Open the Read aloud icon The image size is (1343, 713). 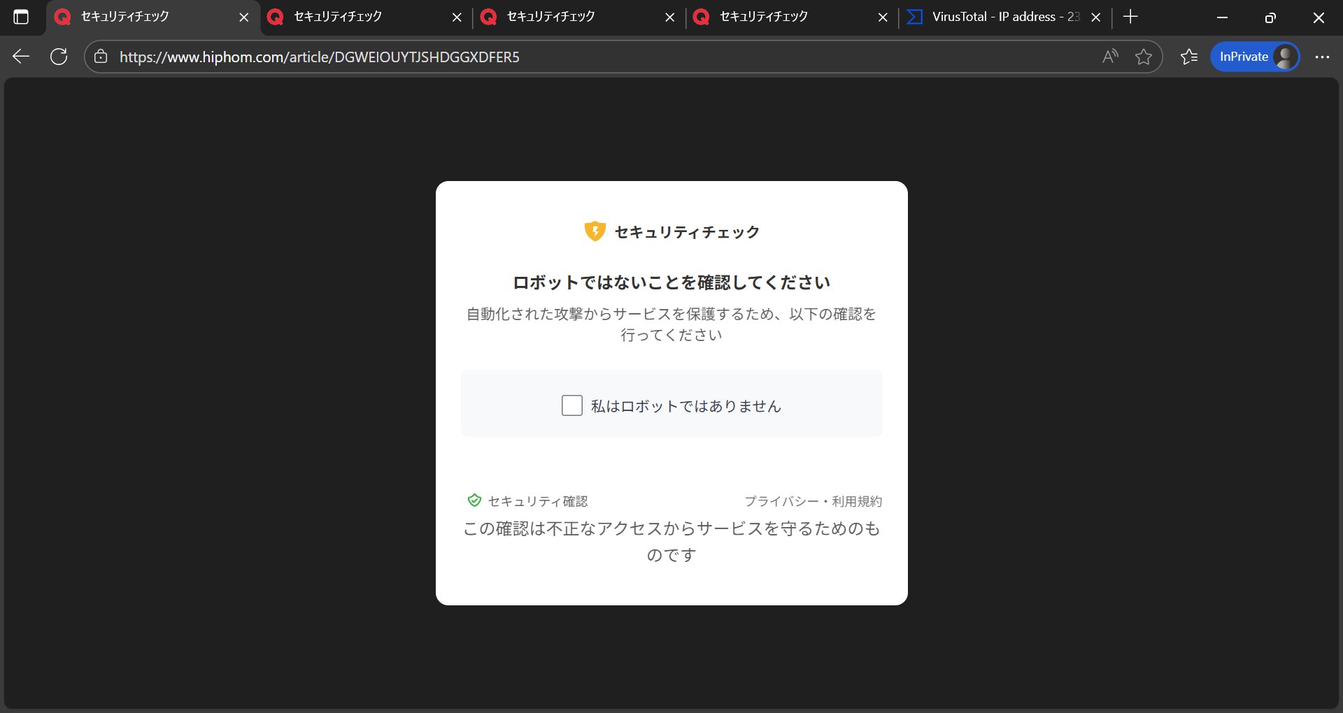pyautogui.click(x=1110, y=57)
